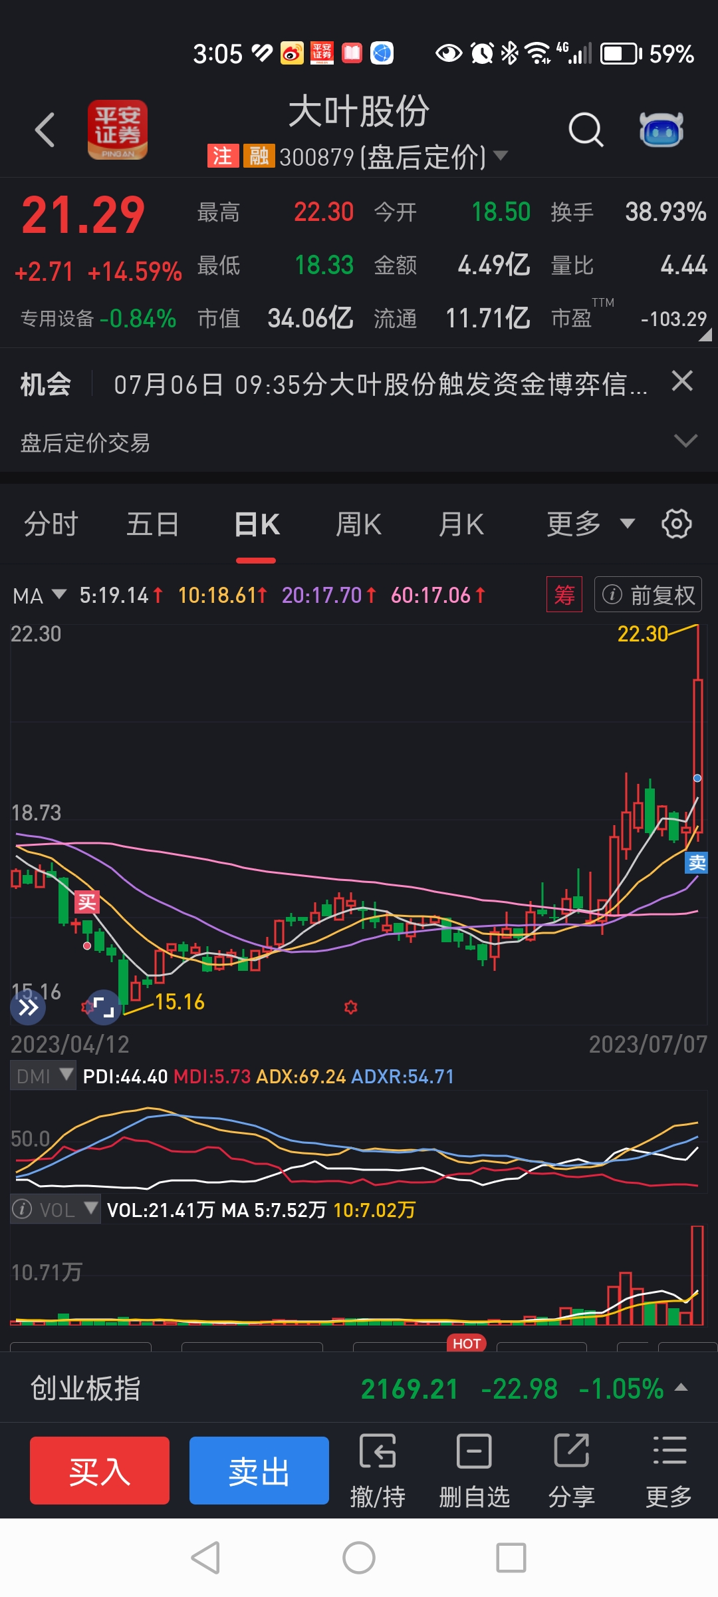Select the 日K chart tab
This screenshot has height=1597, width=718.
[x=257, y=524]
